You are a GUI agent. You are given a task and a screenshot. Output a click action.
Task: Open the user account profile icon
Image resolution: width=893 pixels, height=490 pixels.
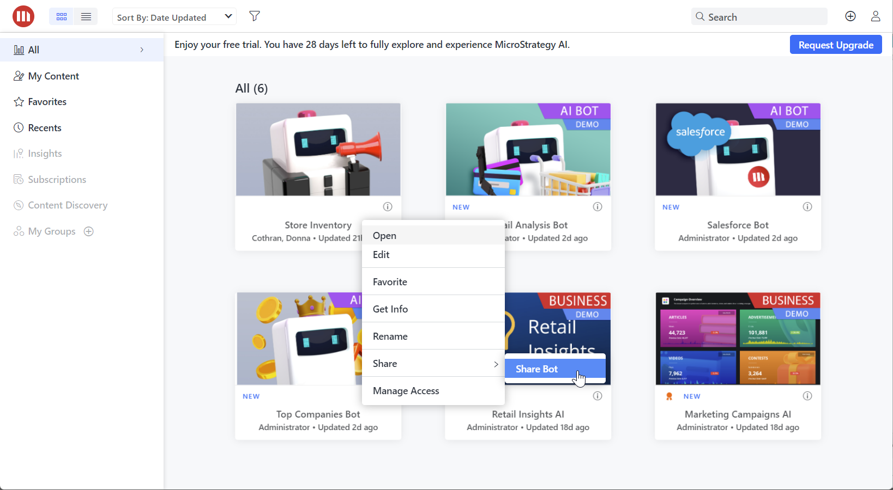(x=876, y=16)
